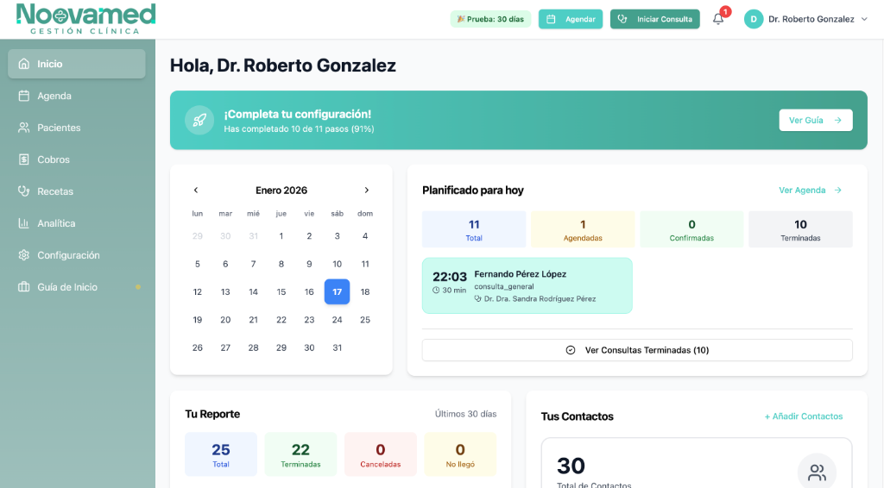Click the 0 No llegó report tile

tap(460, 454)
